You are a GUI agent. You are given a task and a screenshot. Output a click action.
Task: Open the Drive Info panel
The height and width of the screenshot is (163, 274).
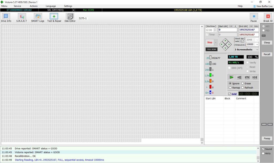pos(6,18)
